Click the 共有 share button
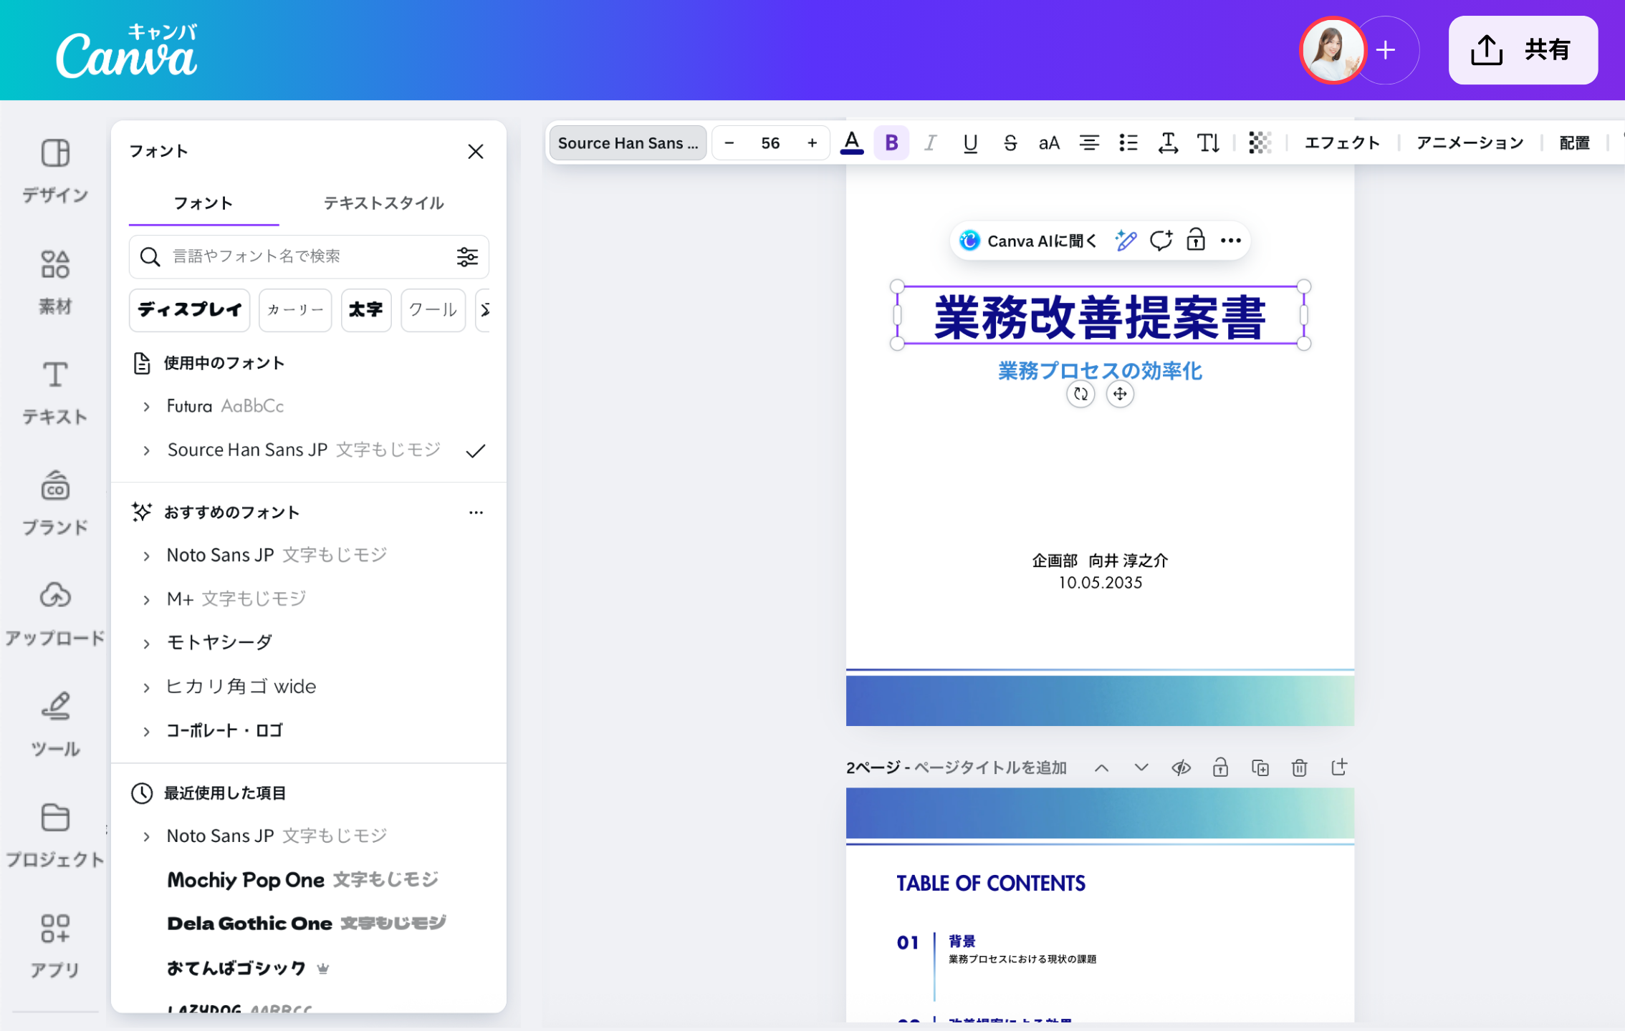The width and height of the screenshot is (1625, 1031). tap(1523, 50)
